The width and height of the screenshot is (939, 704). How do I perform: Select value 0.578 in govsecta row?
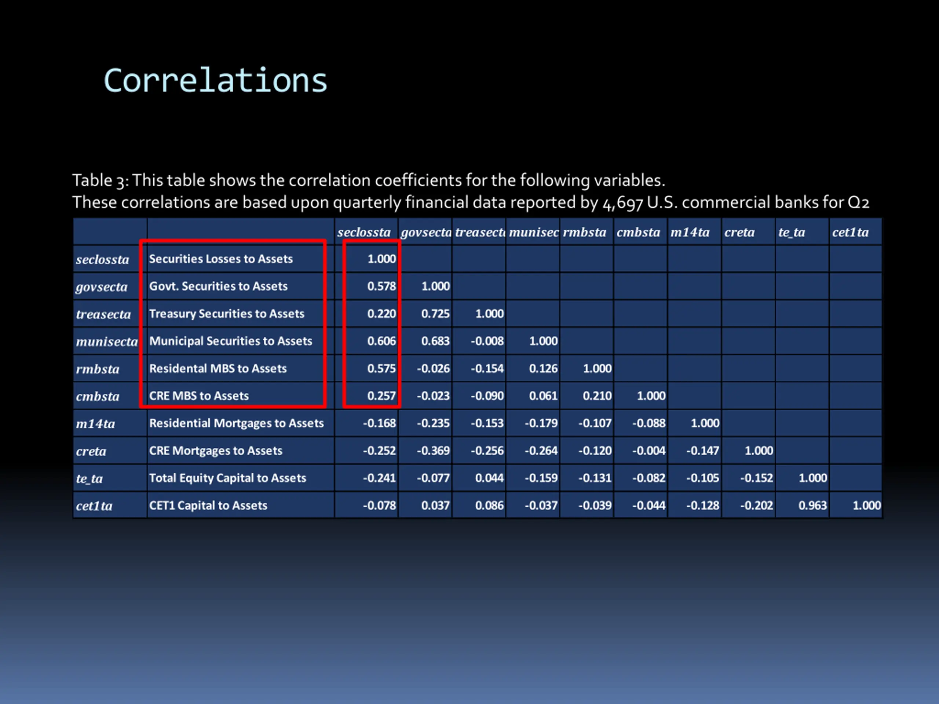tap(381, 286)
